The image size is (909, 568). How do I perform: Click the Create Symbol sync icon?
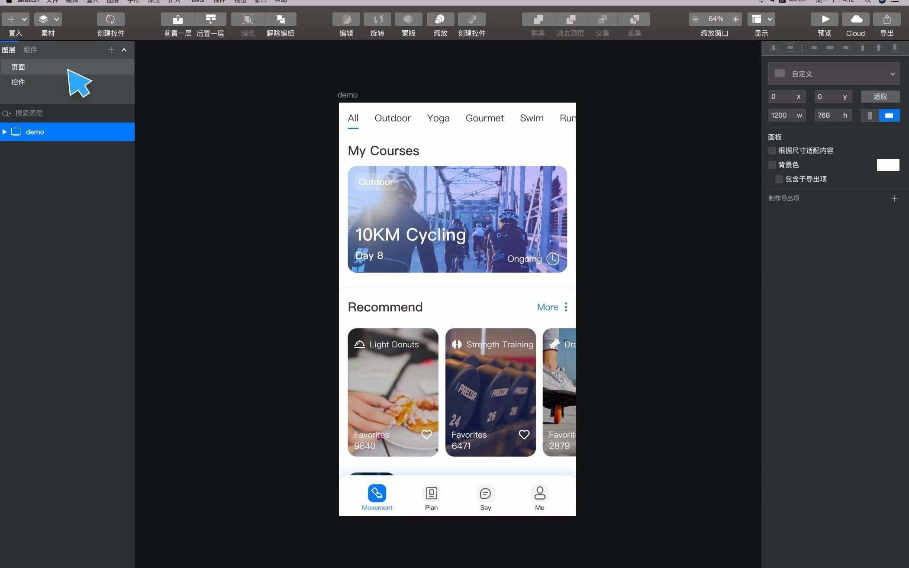click(110, 19)
